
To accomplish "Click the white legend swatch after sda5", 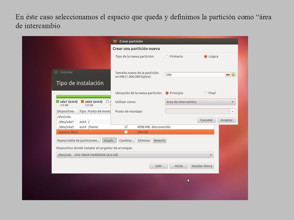I will point(107,101).
